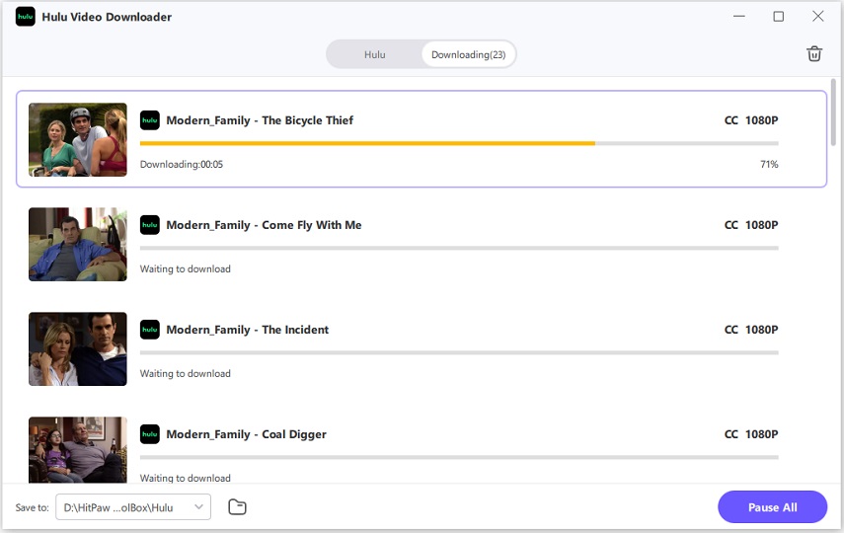
Task: Click Waiting to download under Come Fly With Me
Action: point(186,268)
